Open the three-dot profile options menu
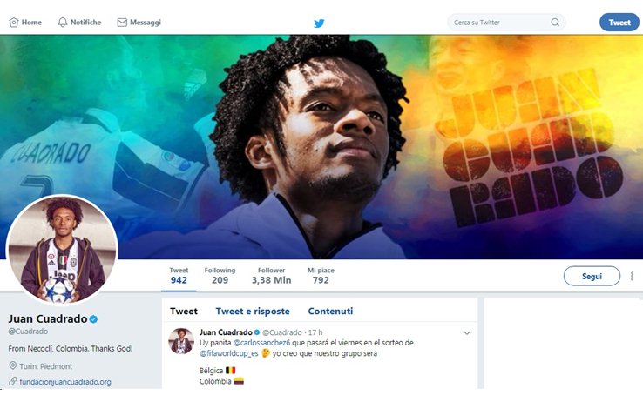 point(632,277)
